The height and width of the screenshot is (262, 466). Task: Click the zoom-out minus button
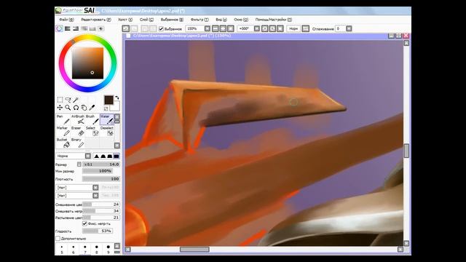tap(216, 28)
